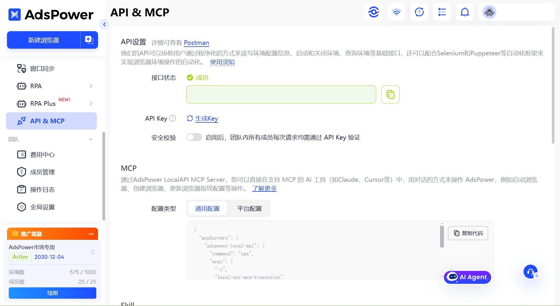Image resolution: width=560 pixels, height=306 pixels.
Task: Open the customer support headset icon
Action: click(531, 272)
